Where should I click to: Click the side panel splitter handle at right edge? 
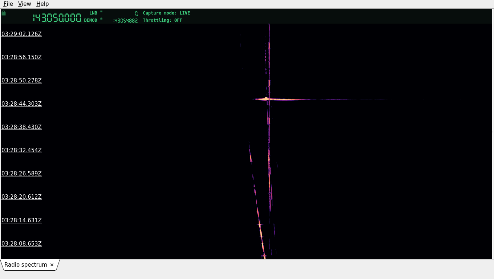pos(493,134)
